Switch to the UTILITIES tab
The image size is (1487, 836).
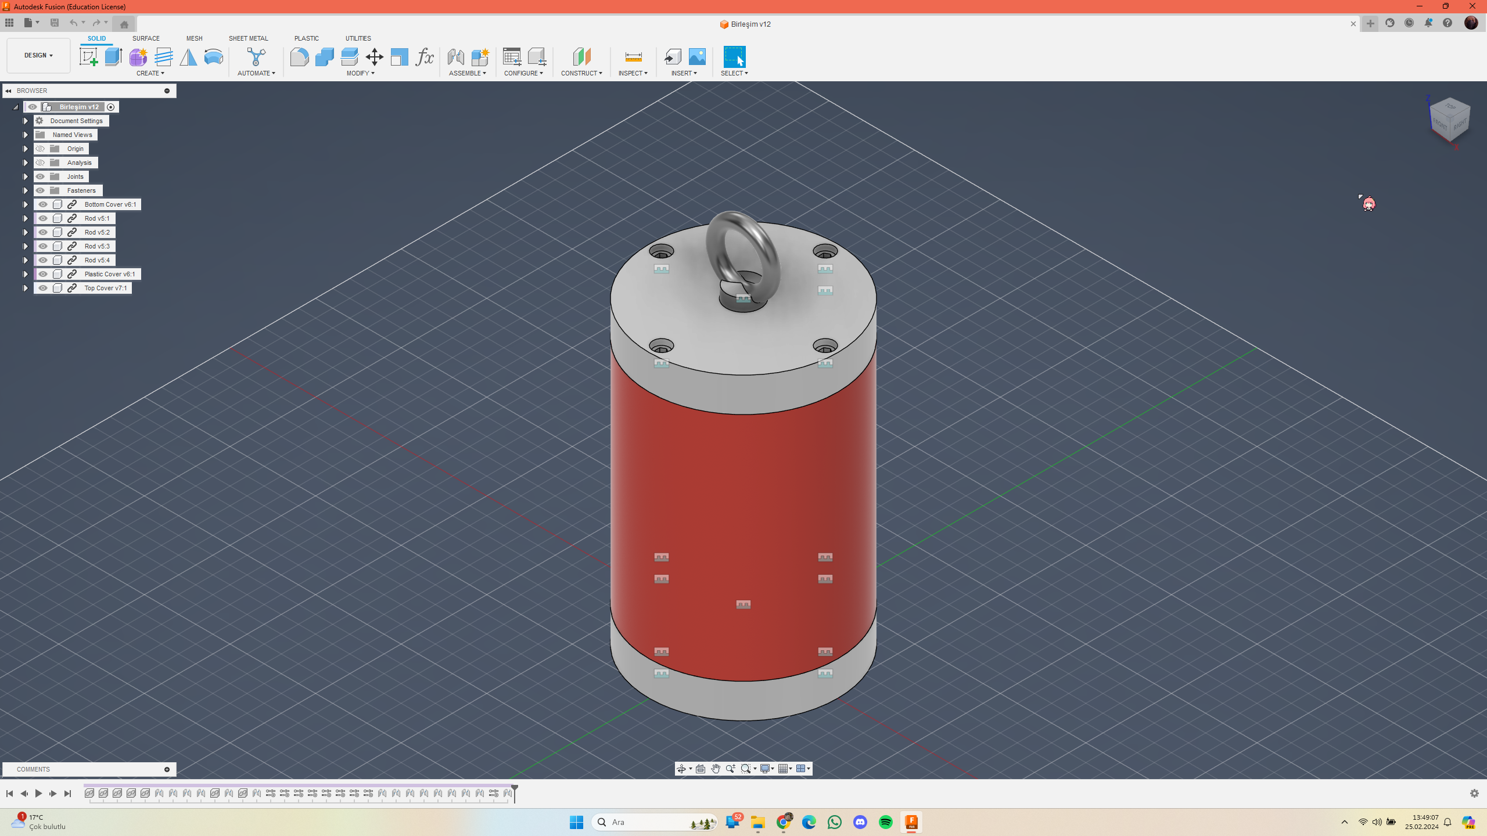(358, 38)
